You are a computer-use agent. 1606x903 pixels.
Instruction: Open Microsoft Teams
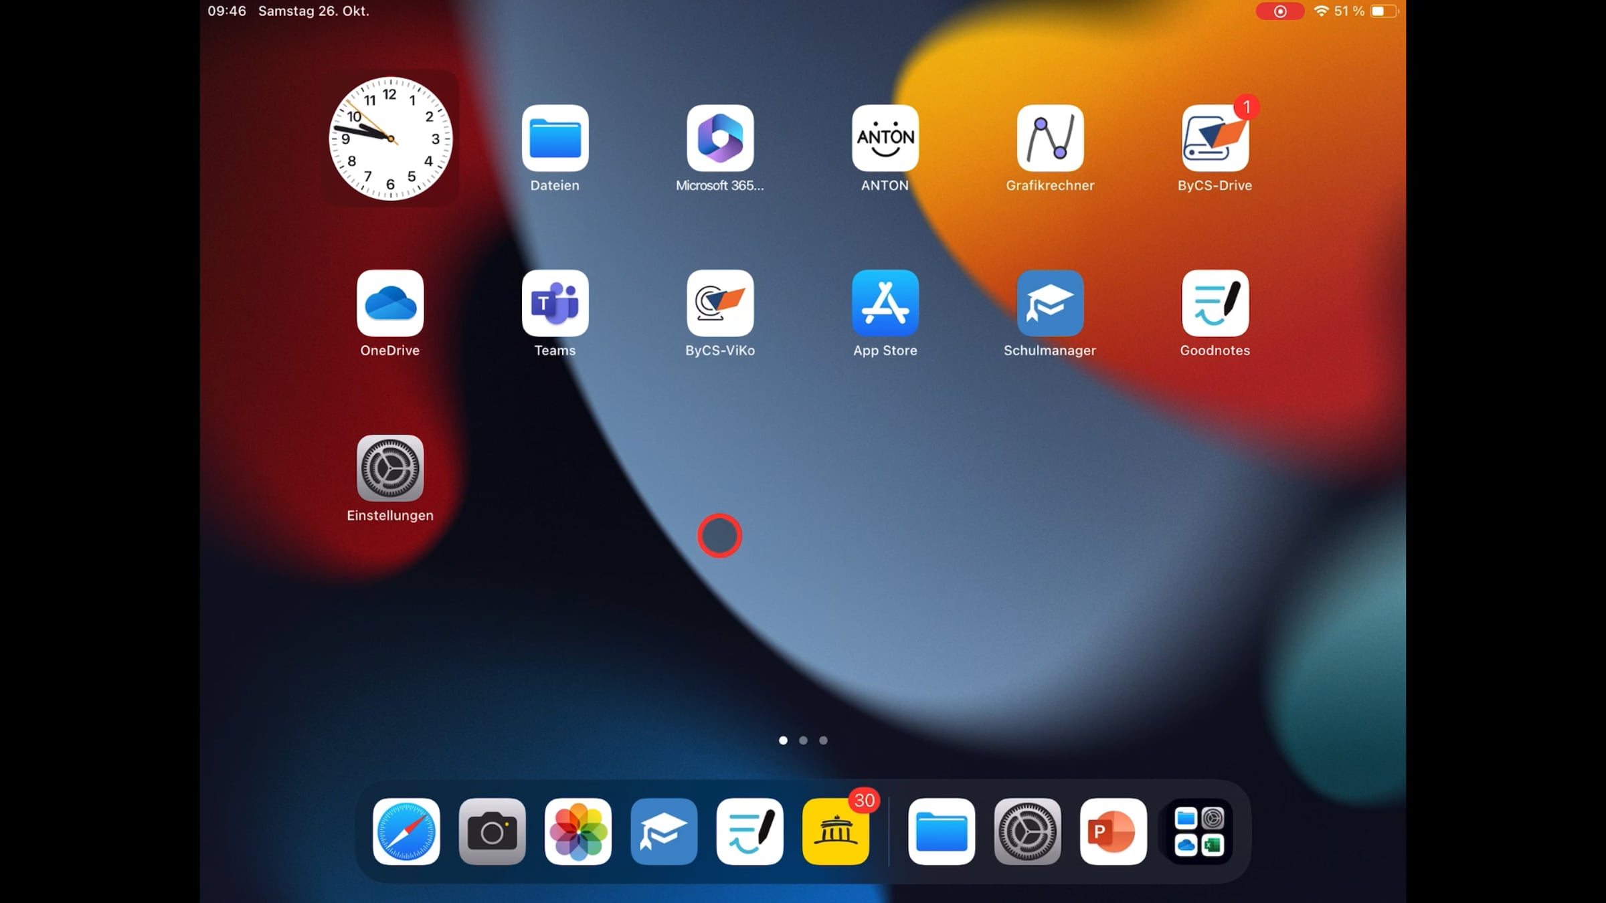(x=555, y=303)
